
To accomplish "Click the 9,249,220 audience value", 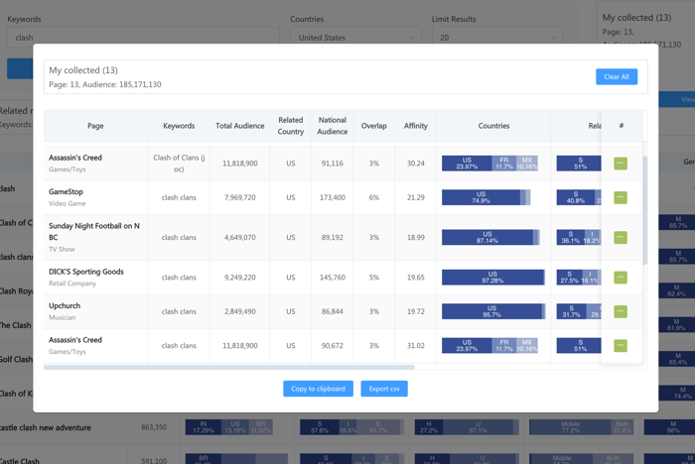I will point(240,278).
